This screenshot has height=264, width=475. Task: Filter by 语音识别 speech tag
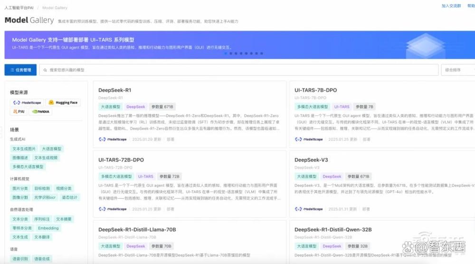click(x=20, y=259)
